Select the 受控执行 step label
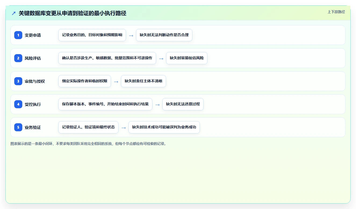Screen dimensions: 356x209 coord(33,104)
